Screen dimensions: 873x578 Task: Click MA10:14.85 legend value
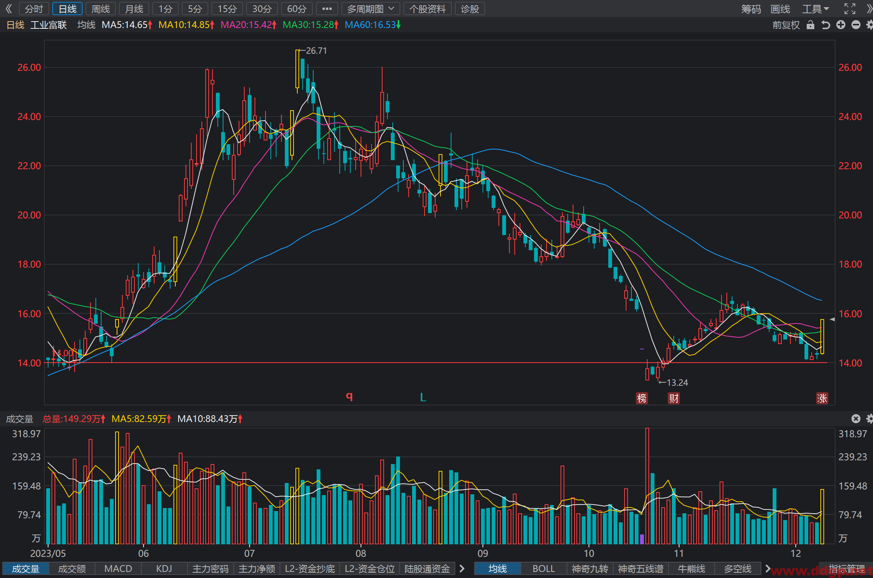point(186,25)
